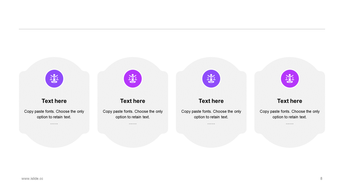Click the ellipsis dots in the first card

[x=54, y=124]
